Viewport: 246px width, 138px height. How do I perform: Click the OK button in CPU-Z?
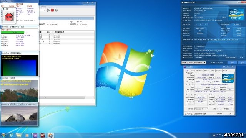pos(230,113)
